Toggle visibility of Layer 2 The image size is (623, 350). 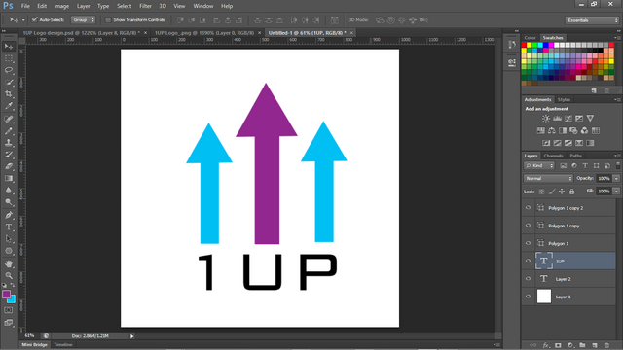528,279
